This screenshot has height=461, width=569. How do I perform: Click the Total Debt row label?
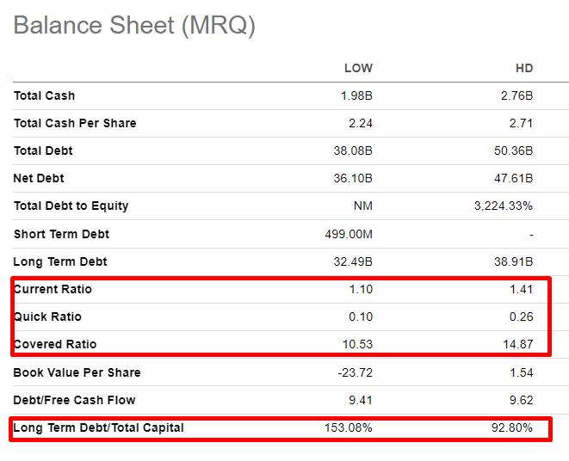click(x=43, y=151)
